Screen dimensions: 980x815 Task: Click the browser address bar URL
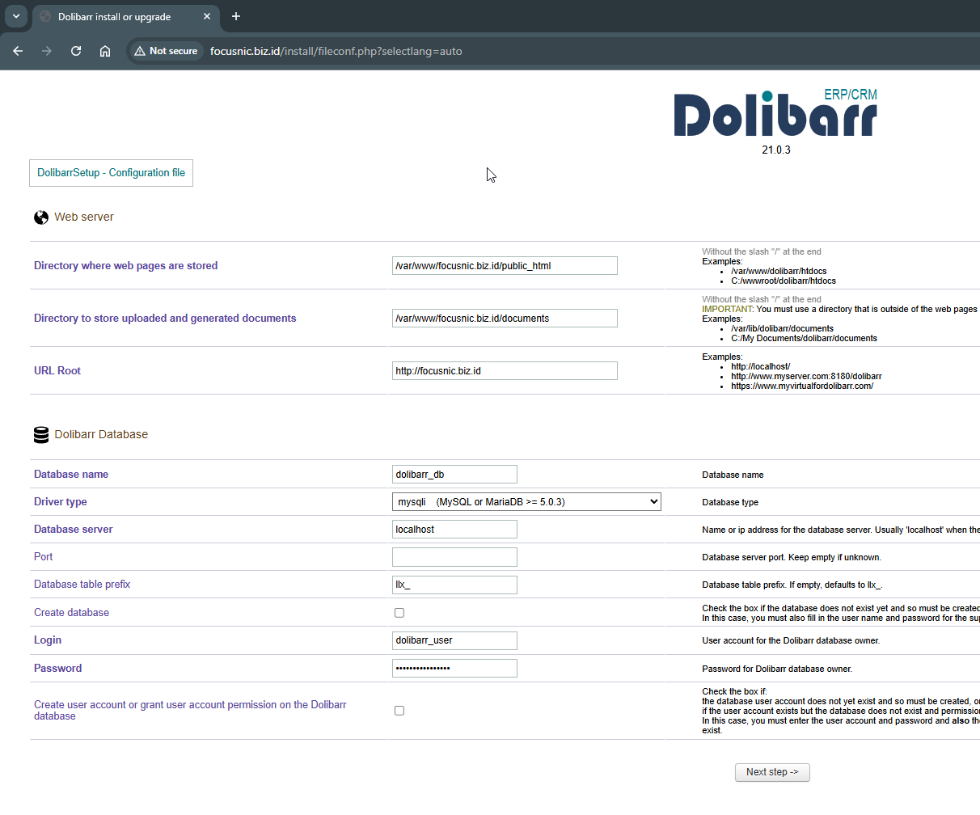tap(336, 51)
